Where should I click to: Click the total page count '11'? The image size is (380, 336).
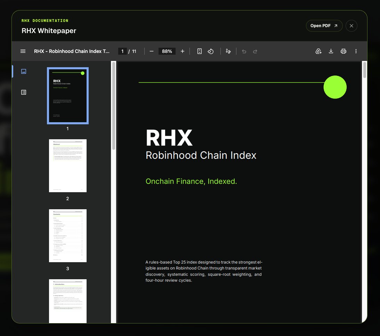pos(134,51)
